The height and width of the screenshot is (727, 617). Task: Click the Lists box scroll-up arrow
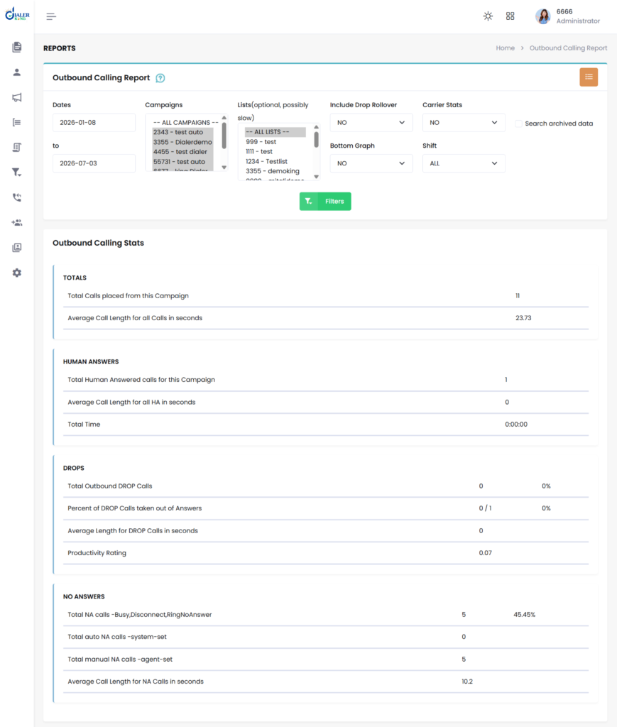(x=317, y=127)
